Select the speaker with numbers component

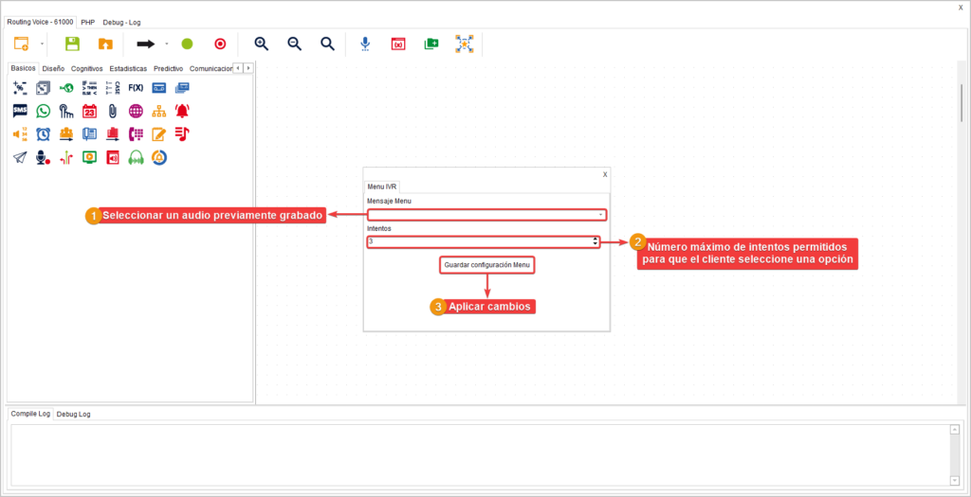click(x=20, y=134)
